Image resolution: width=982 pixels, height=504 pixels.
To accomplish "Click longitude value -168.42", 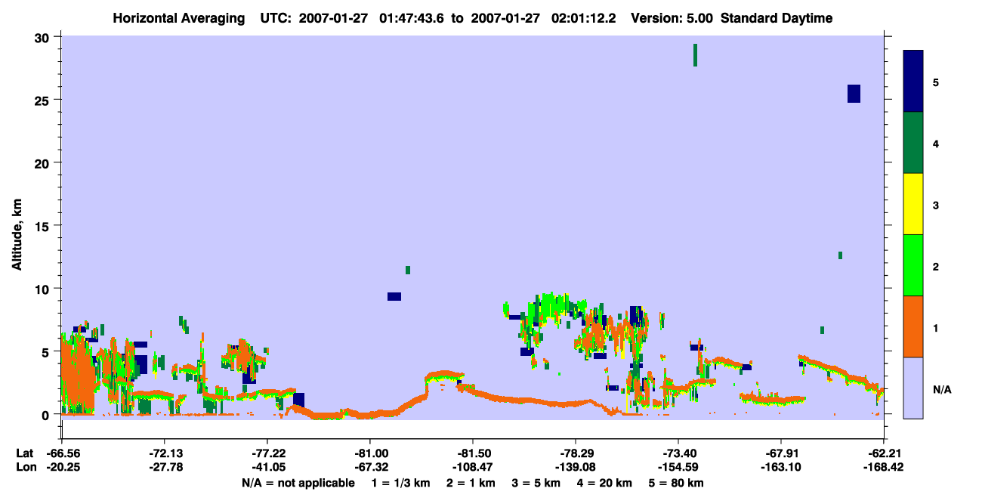I will click(883, 467).
